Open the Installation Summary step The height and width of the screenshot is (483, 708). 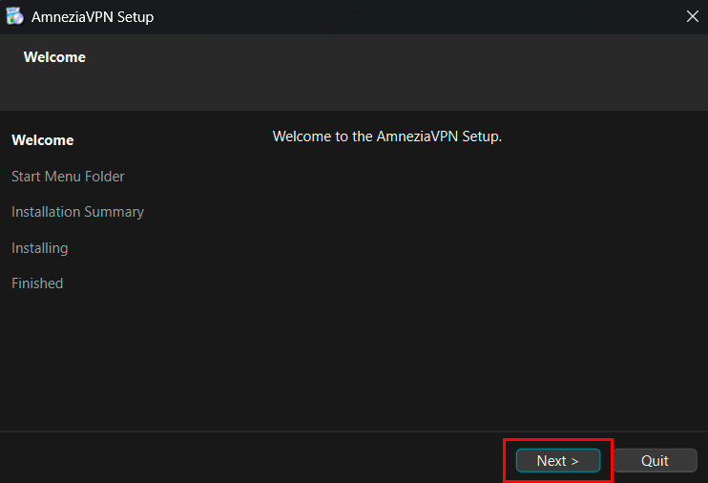click(x=77, y=212)
